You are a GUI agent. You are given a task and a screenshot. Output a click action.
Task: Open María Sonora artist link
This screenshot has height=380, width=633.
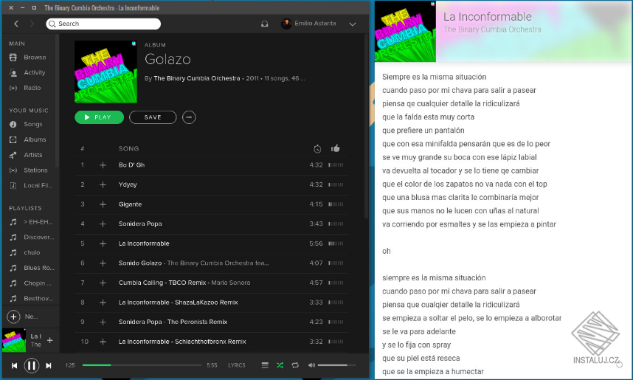(230, 283)
